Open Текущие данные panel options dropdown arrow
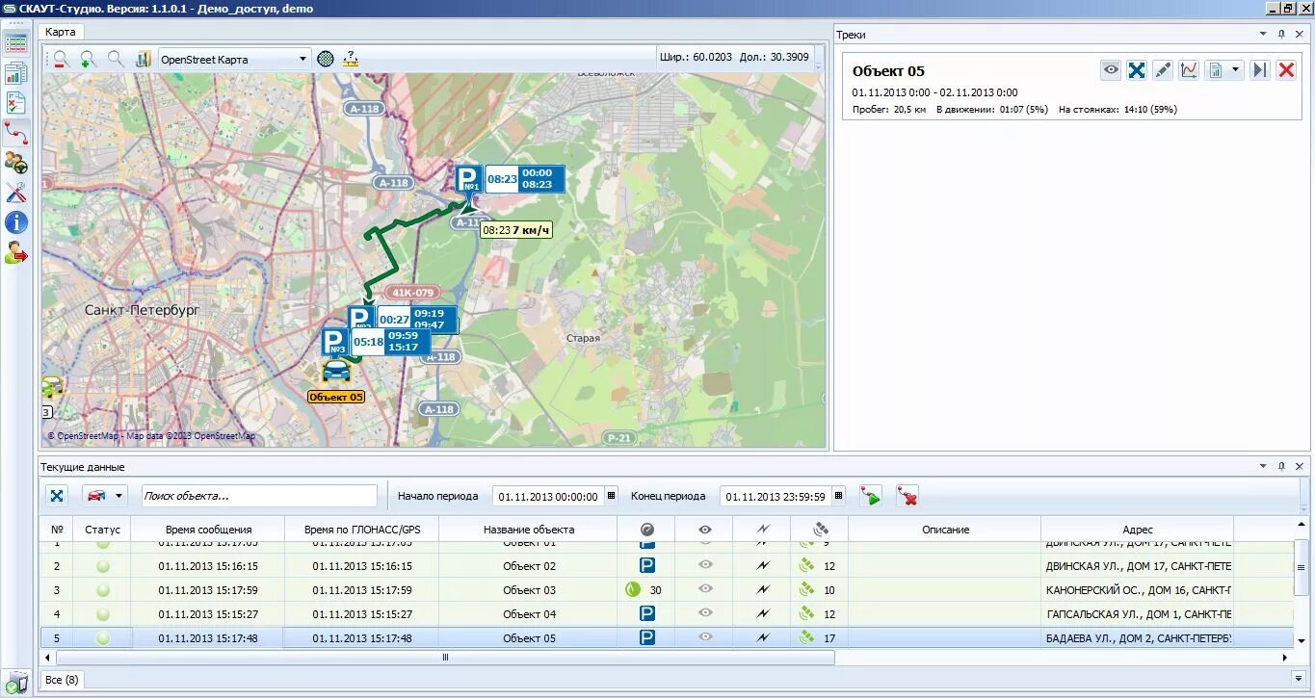This screenshot has height=699, width=1315. click(1263, 466)
